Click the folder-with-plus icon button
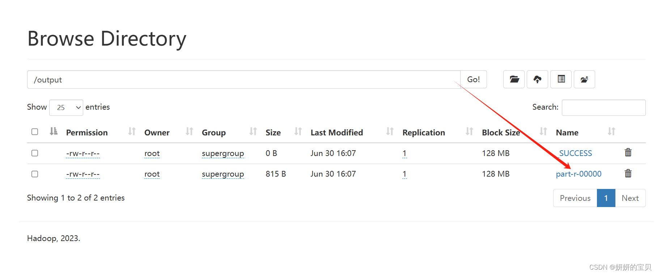The width and height of the screenshot is (657, 274). pos(584,79)
